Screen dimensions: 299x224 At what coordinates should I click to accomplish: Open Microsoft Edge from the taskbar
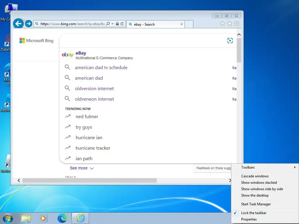tap(62, 218)
